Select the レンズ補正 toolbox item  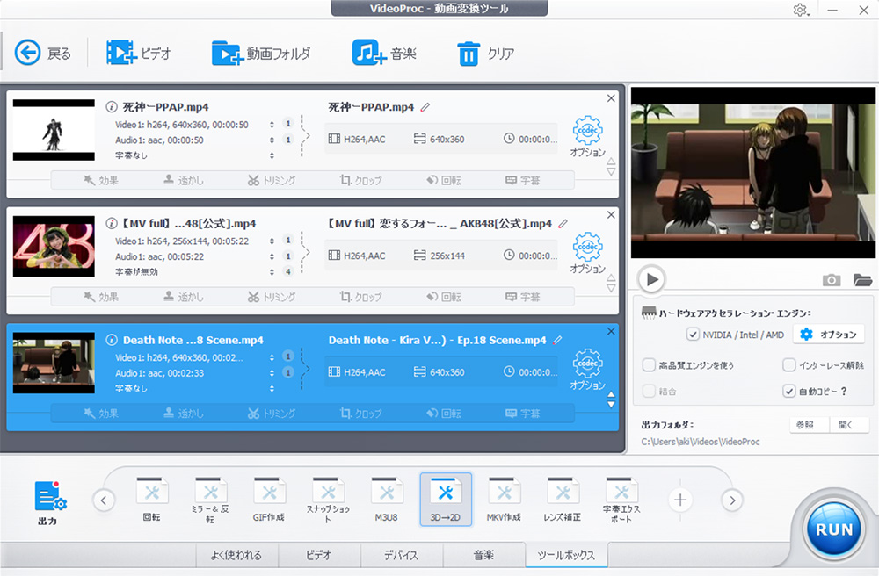tap(563, 500)
